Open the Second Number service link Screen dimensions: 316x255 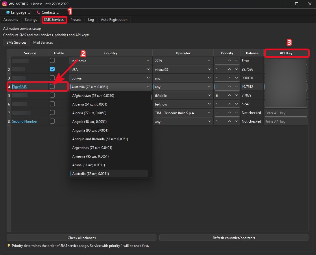pos(25,121)
